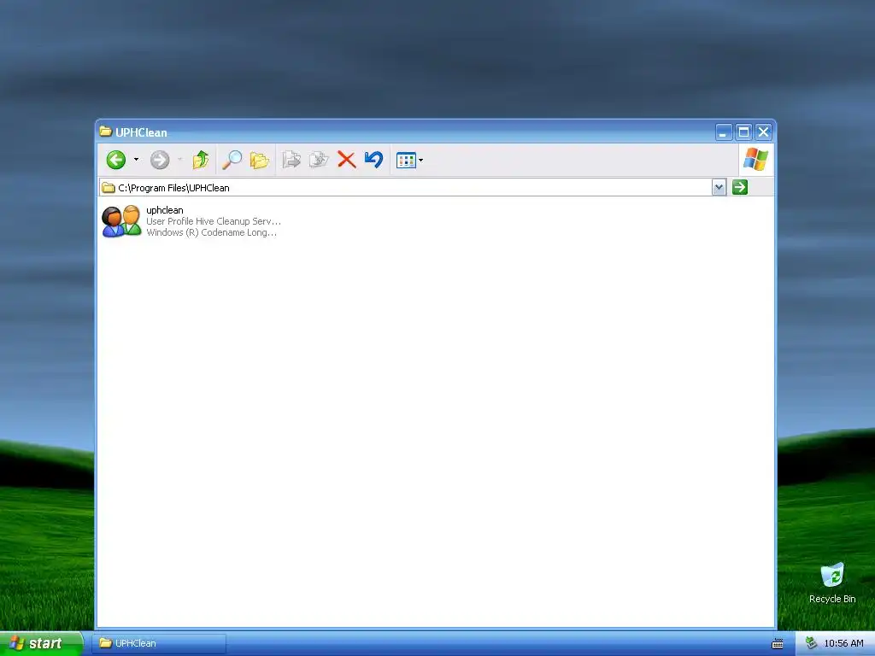
Task: Click the greyed-out Forward arrow button
Action: click(160, 160)
